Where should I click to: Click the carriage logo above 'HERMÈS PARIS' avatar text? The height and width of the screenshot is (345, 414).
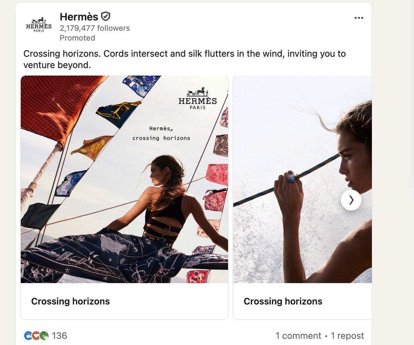point(38,20)
